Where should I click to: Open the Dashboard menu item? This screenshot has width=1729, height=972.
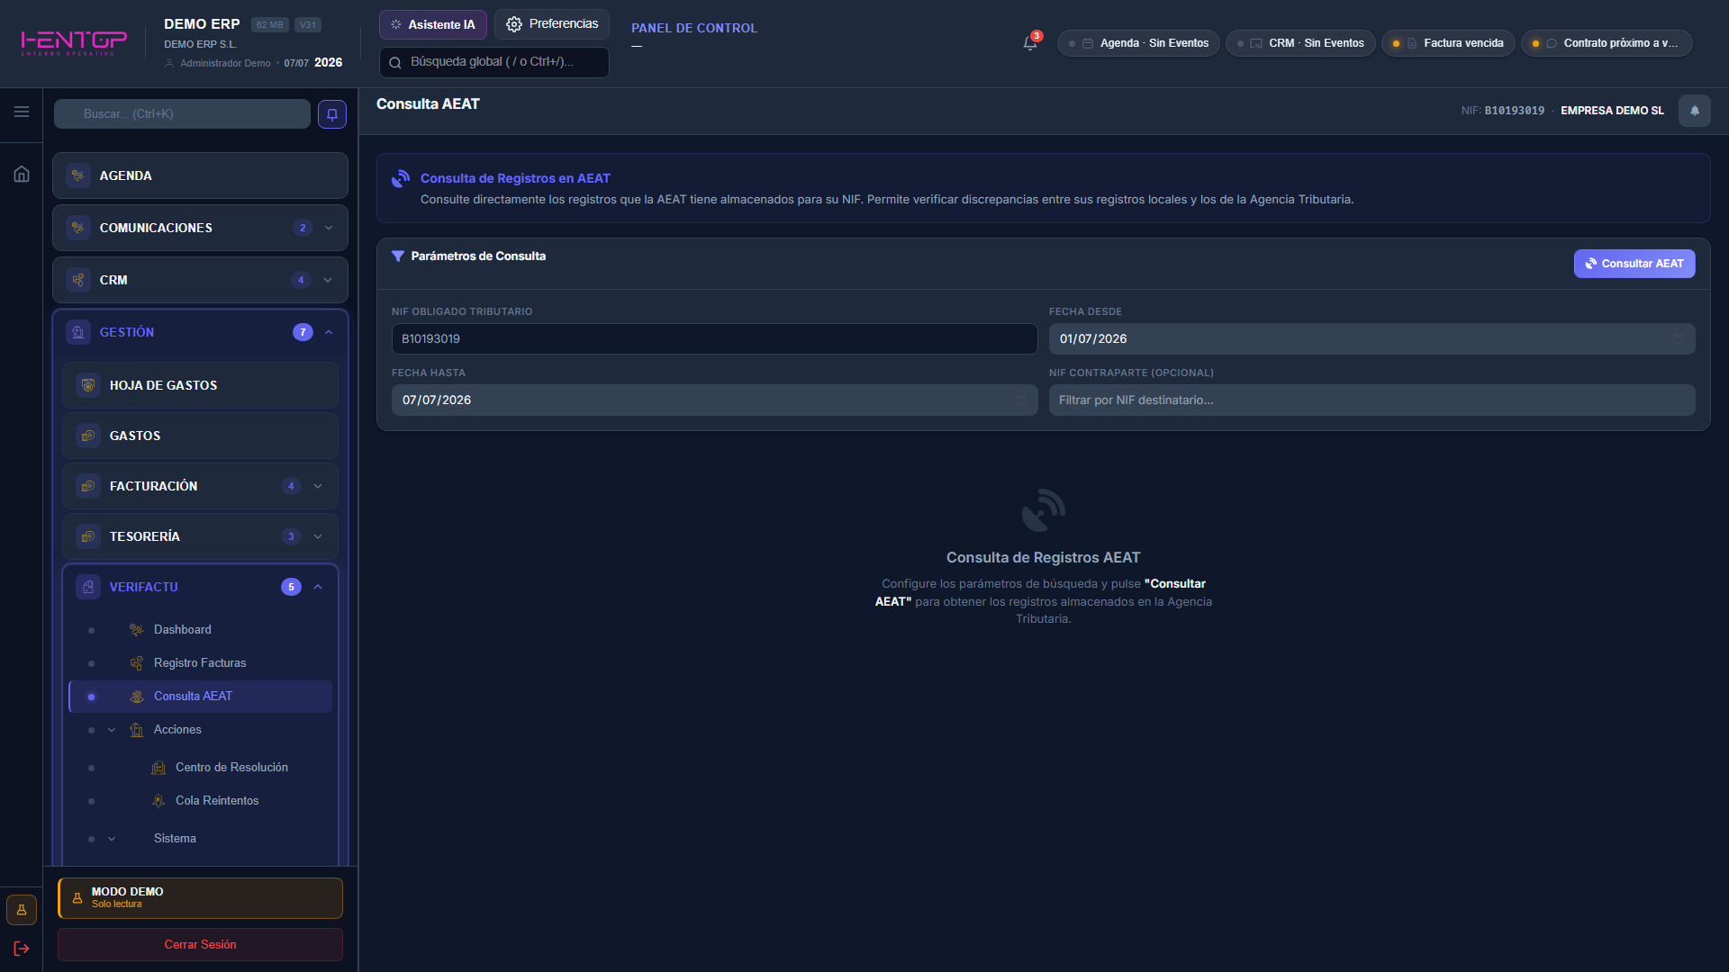click(200, 630)
